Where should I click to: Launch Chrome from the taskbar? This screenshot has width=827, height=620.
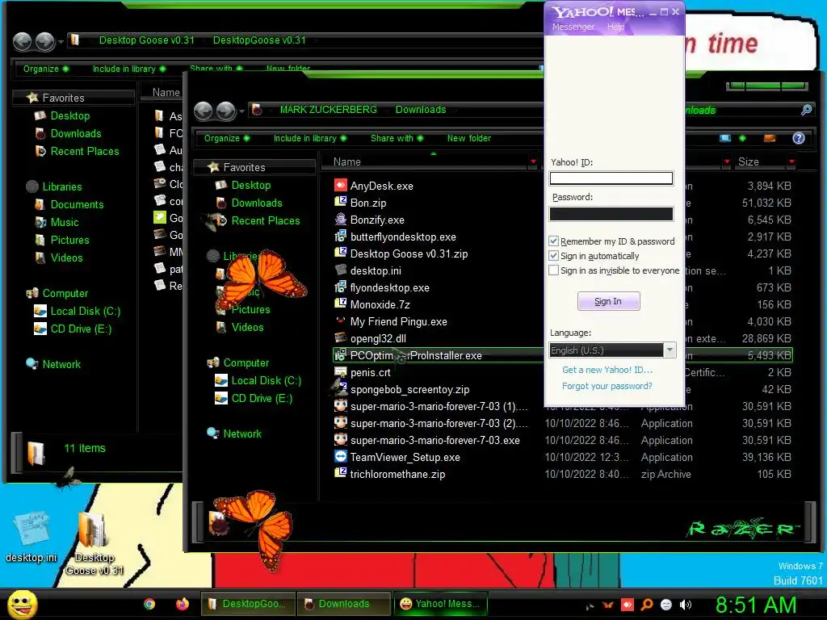pyautogui.click(x=149, y=604)
